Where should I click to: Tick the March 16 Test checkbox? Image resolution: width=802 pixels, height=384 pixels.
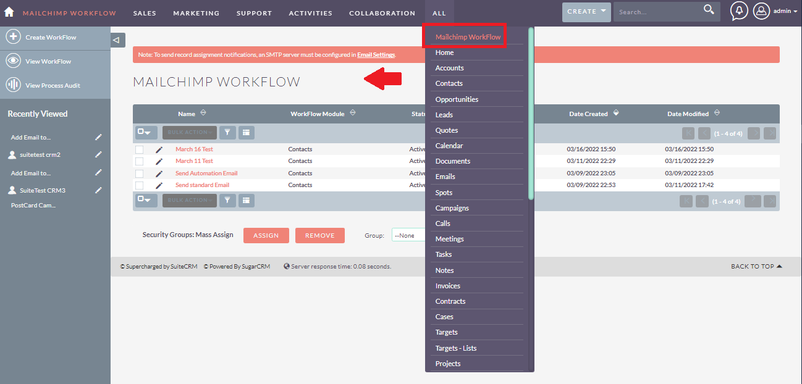click(140, 149)
